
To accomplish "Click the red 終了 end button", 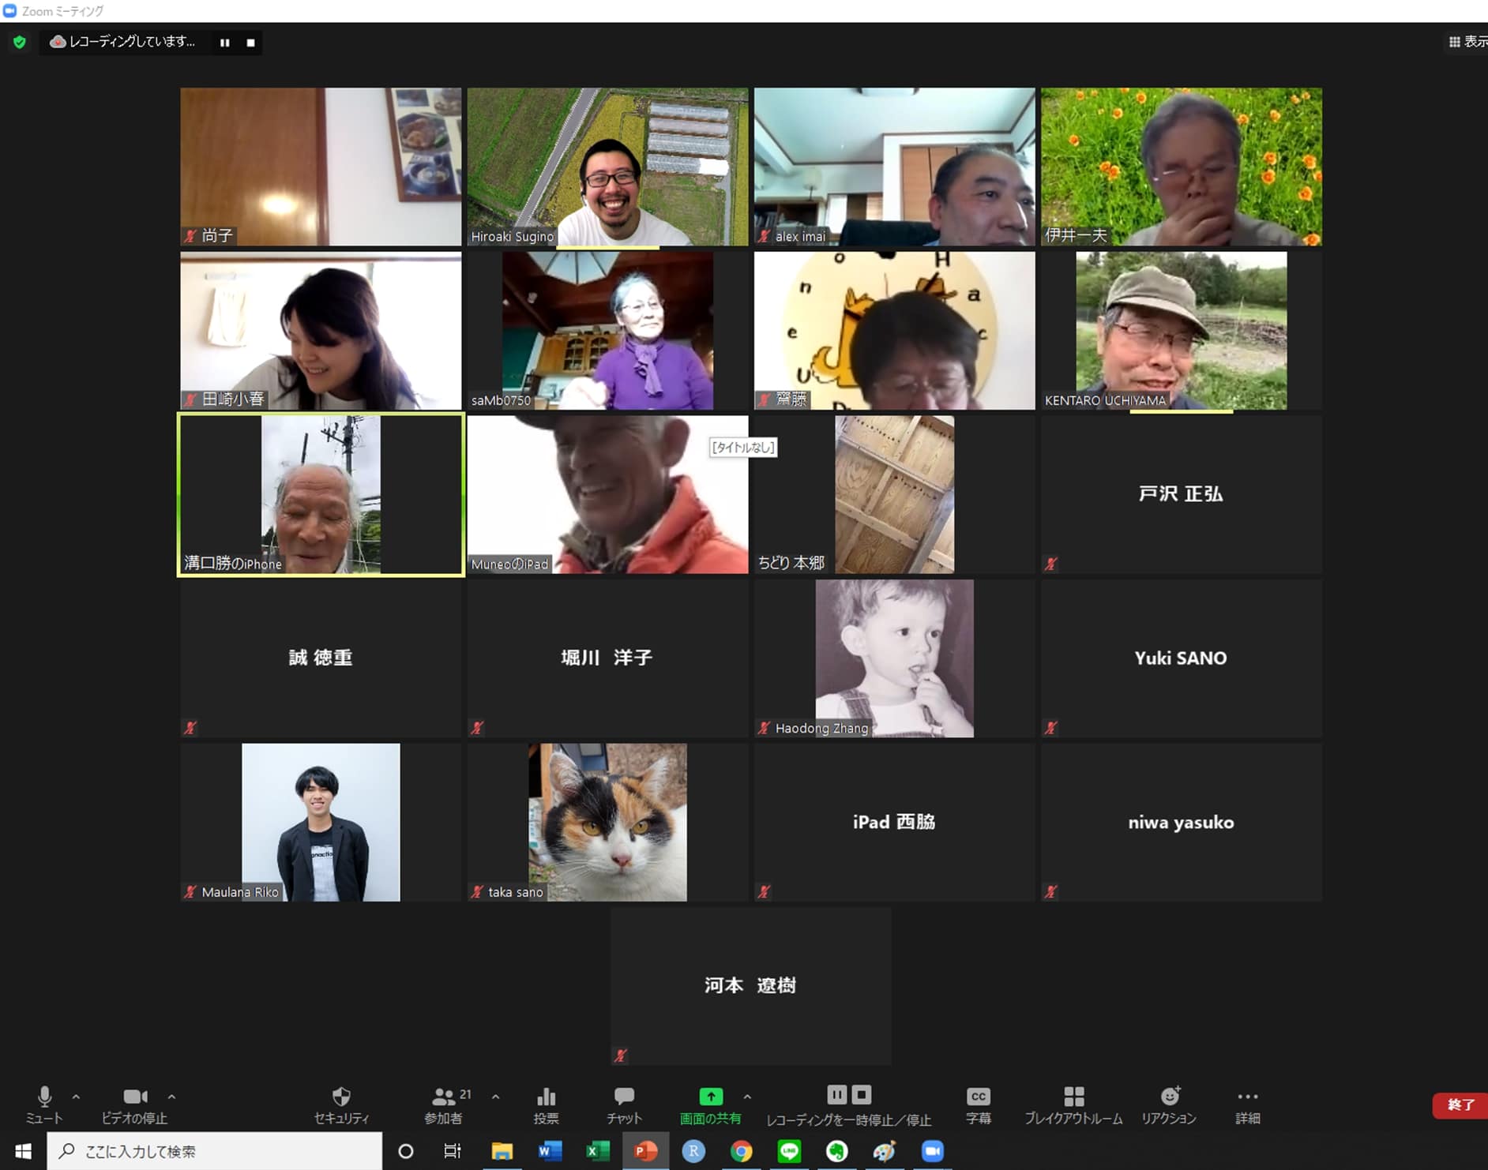I will 1460,1105.
